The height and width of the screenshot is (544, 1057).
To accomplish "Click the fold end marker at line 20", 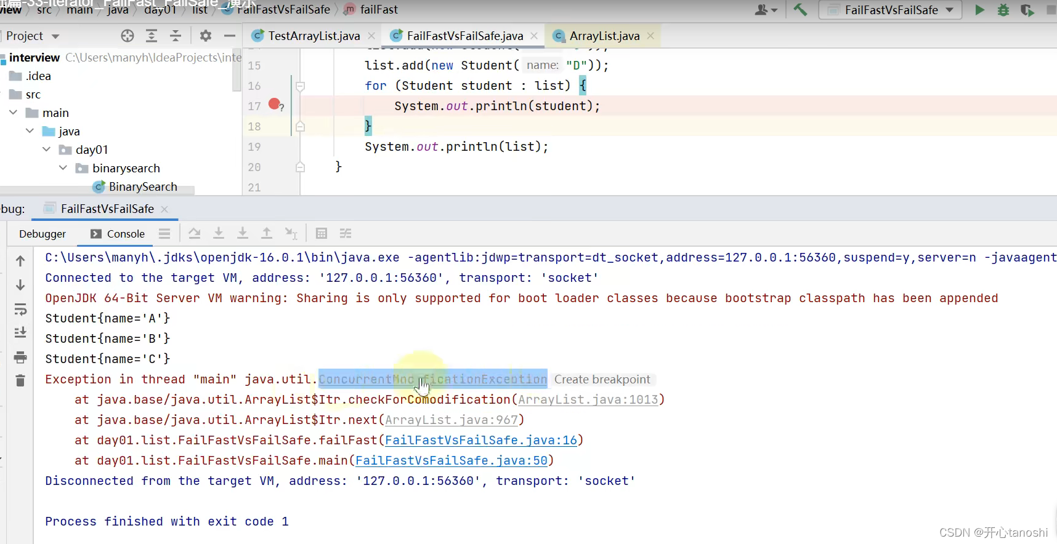I will (x=301, y=167).
